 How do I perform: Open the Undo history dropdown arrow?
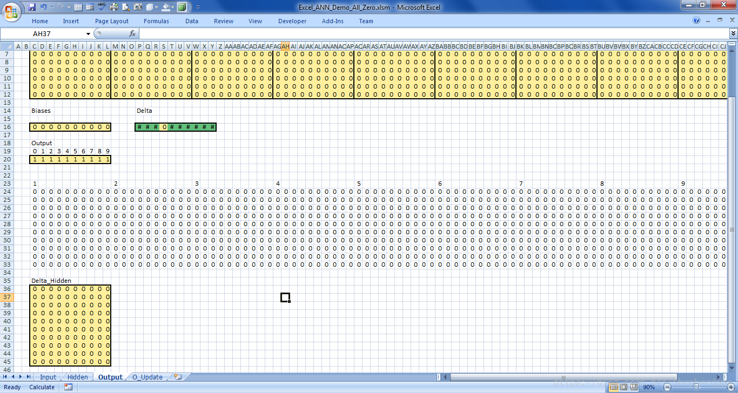coord(51,7)
